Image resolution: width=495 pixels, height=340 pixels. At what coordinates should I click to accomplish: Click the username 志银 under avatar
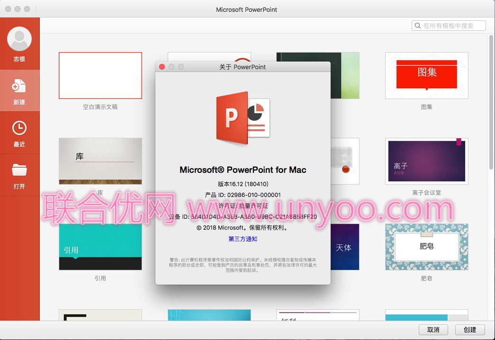pyautogui.click(x=19, y=59)
